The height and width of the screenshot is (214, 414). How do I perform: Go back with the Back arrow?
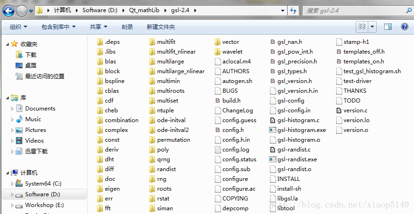(8, 11)
